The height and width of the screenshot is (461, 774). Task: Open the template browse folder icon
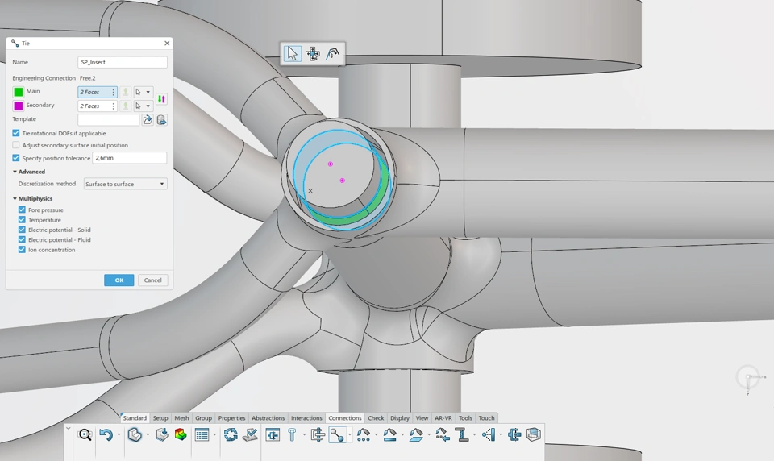(148, 120)
